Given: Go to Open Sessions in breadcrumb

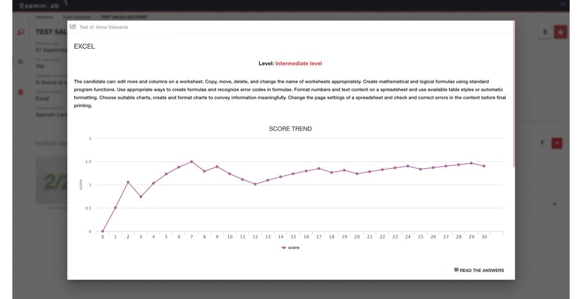Looking at the screenshot, I should click(76, 17).
